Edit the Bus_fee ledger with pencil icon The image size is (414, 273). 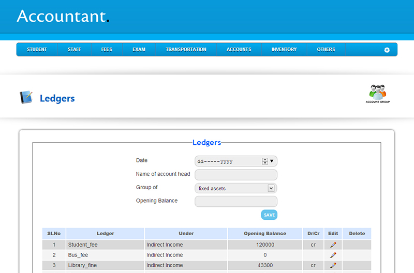point(333,255)
